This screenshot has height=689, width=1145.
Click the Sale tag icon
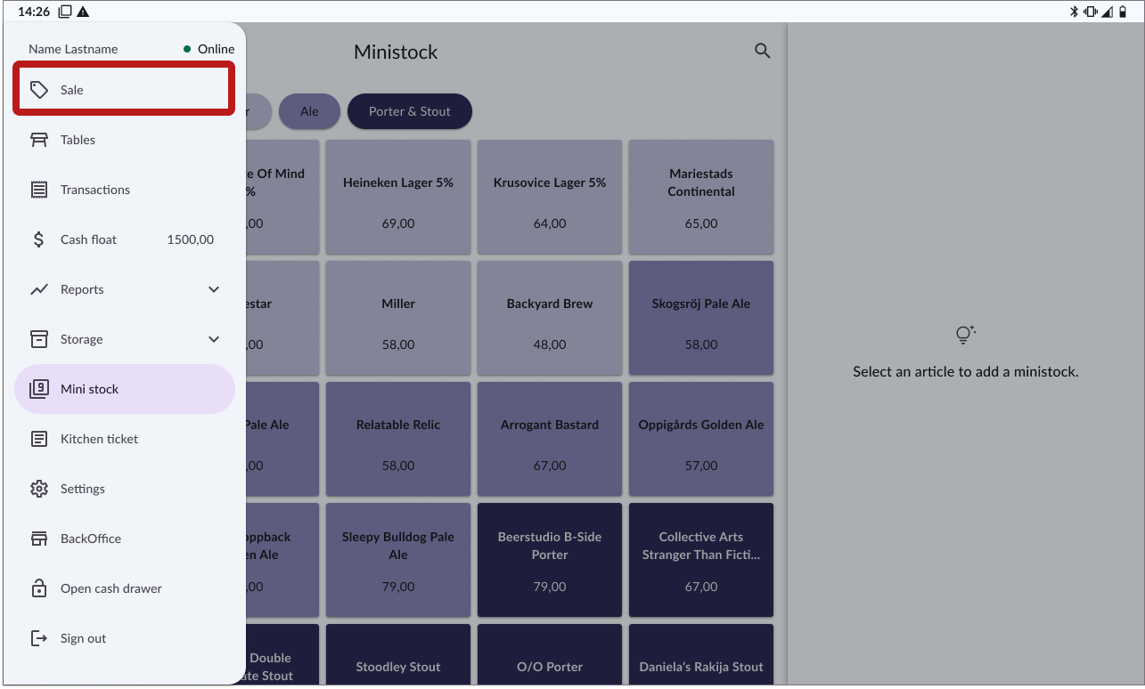(39, 90)
